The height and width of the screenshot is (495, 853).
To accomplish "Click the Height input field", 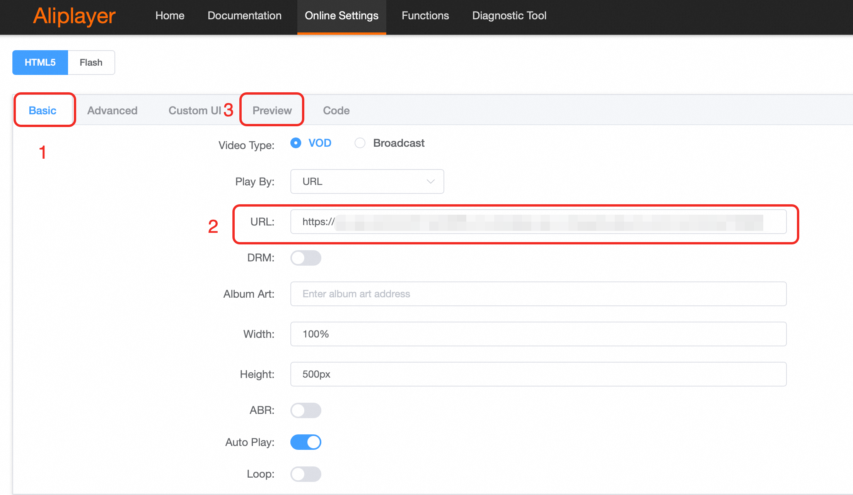I will click(x=538, y=374).
